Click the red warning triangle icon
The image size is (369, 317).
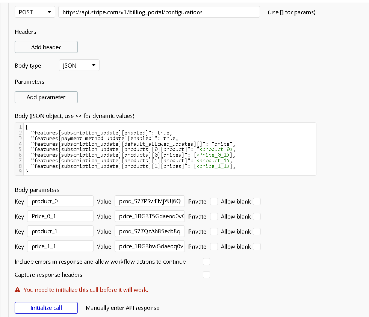click(18, 290)
